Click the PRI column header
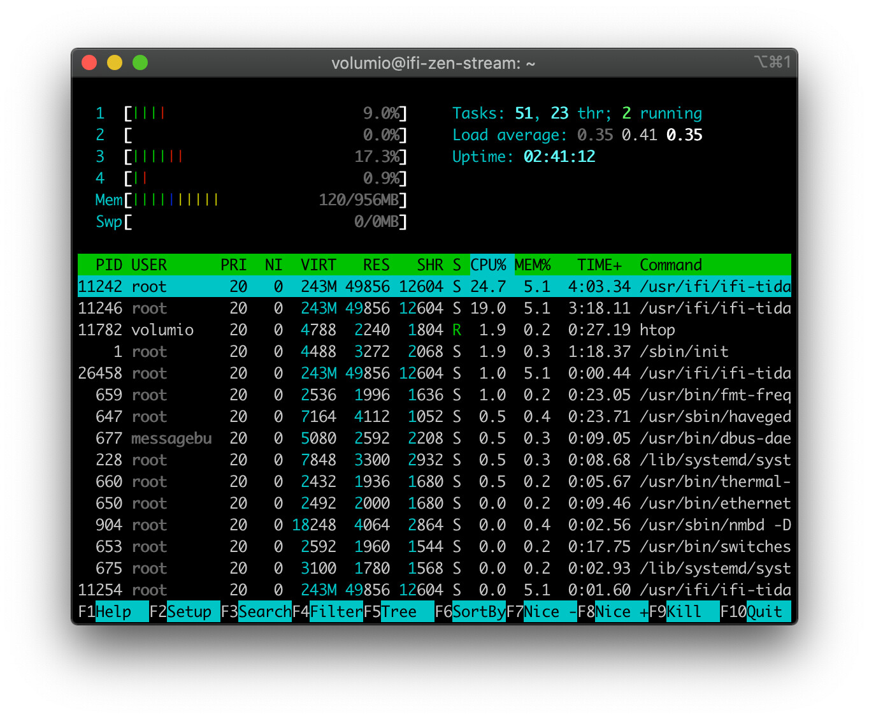 click(234, 265)
